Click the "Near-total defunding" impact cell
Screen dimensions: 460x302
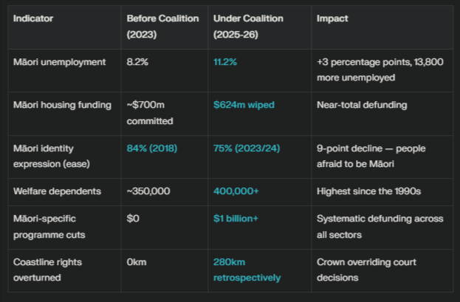click(362, 105)
